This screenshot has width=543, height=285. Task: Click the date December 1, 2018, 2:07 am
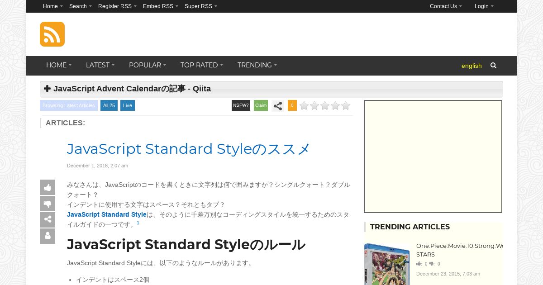(x=97, y=166)
